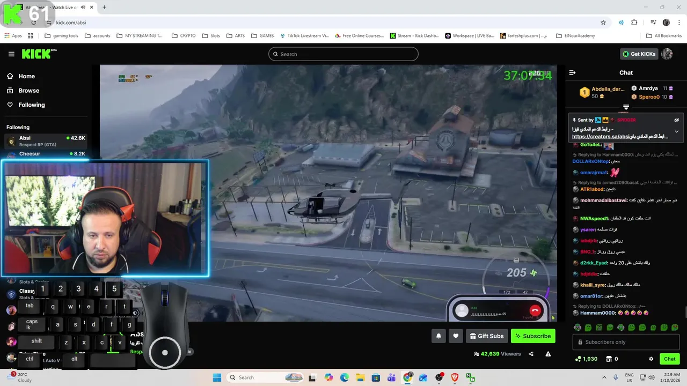
Task: Open Windows Start menu
Action: coord(217,377)
